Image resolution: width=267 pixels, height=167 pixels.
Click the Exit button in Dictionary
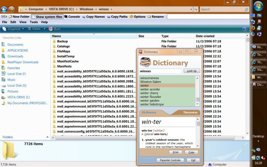click(193, 160)
